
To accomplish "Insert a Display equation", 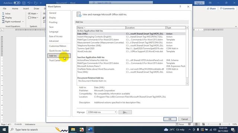I will (x=7, y=18).
